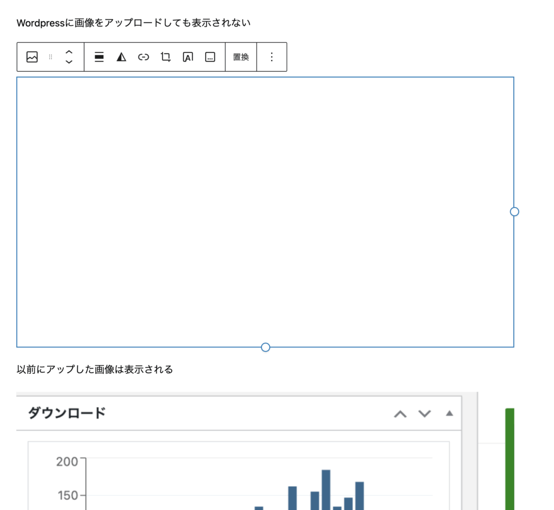The width and height of the screenshot is (554, 510).
Task: Click the bottom-edge resize handle
Action: [x=266, y=347]
